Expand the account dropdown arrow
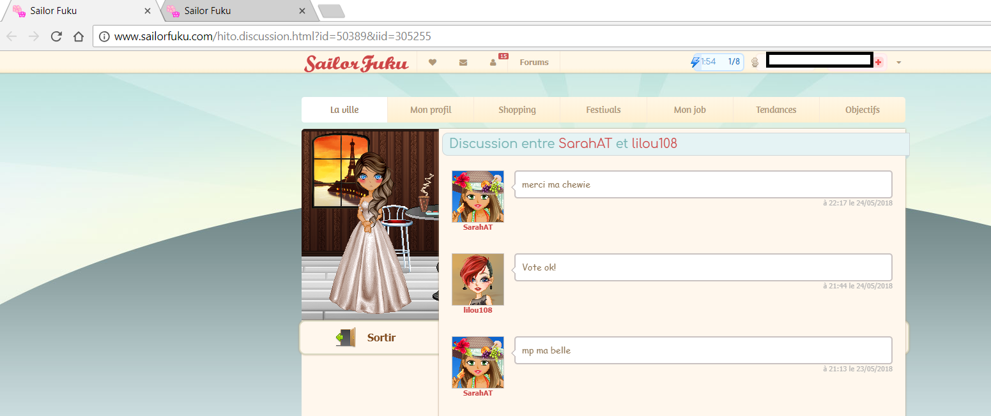Viewport: 991px width, 416px height. (x=899, y=63)
